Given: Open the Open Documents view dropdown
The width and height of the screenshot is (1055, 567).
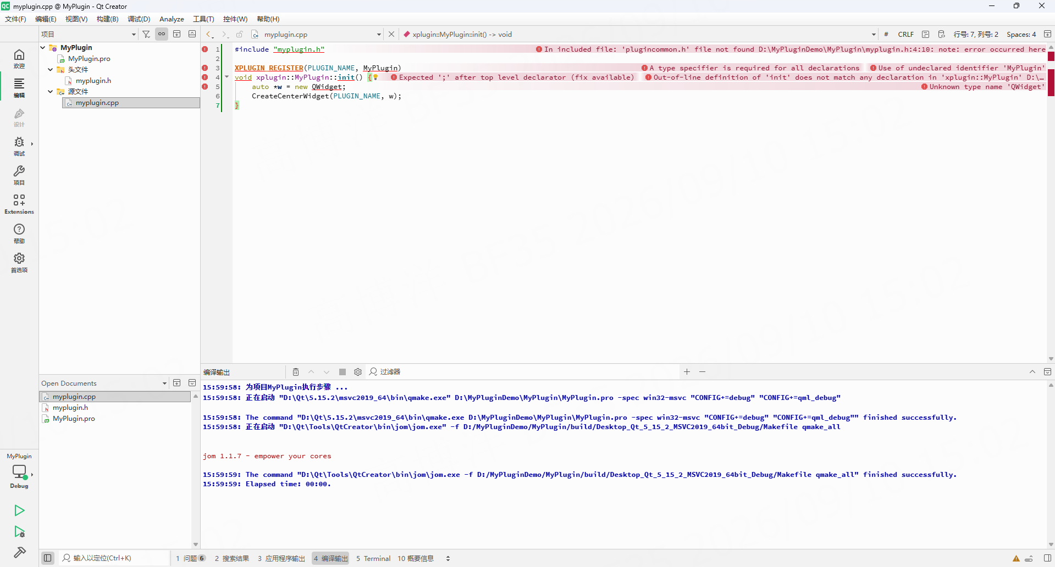Looking at the screenshot, I should [104, 383].
